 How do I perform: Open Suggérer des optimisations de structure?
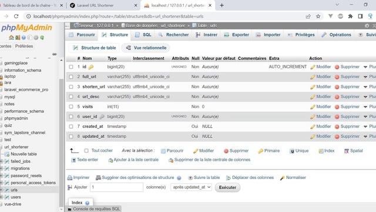135,178
